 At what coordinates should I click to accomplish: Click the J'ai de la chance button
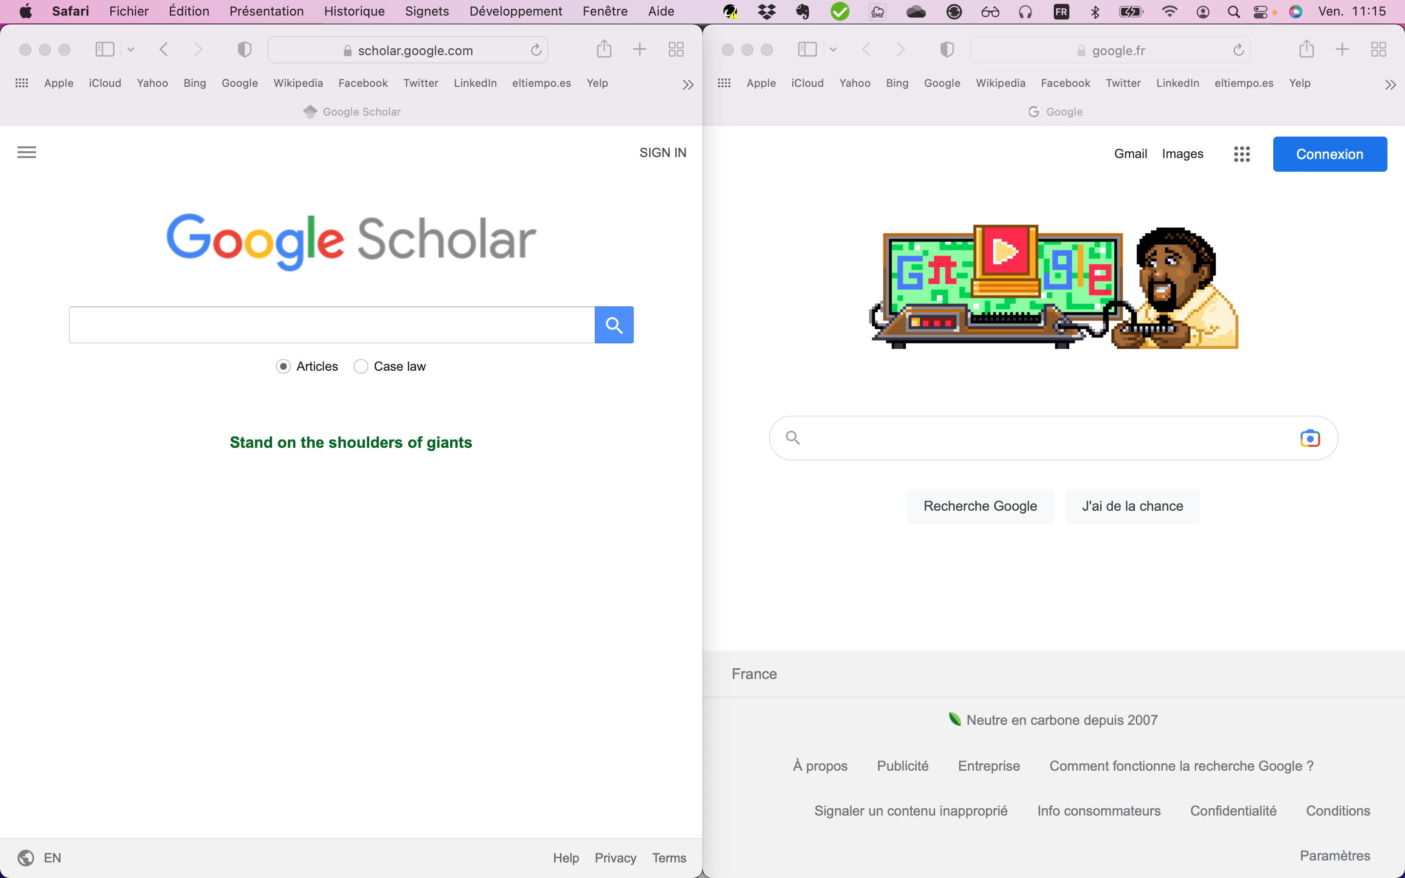coord(1132,506)
